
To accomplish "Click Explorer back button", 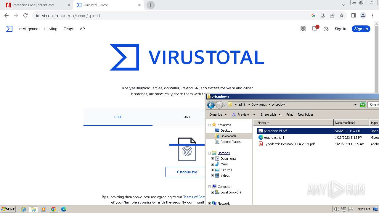I will tap(211, 104).
